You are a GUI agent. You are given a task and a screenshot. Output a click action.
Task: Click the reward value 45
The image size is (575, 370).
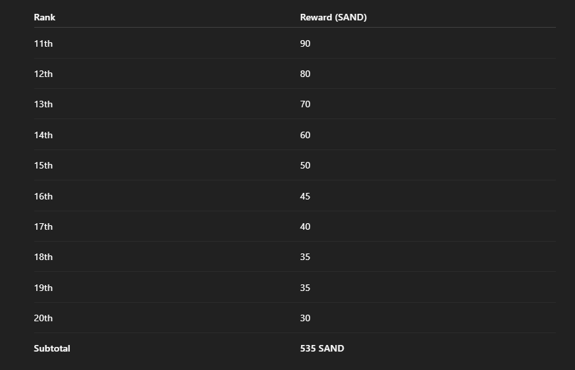305,196
